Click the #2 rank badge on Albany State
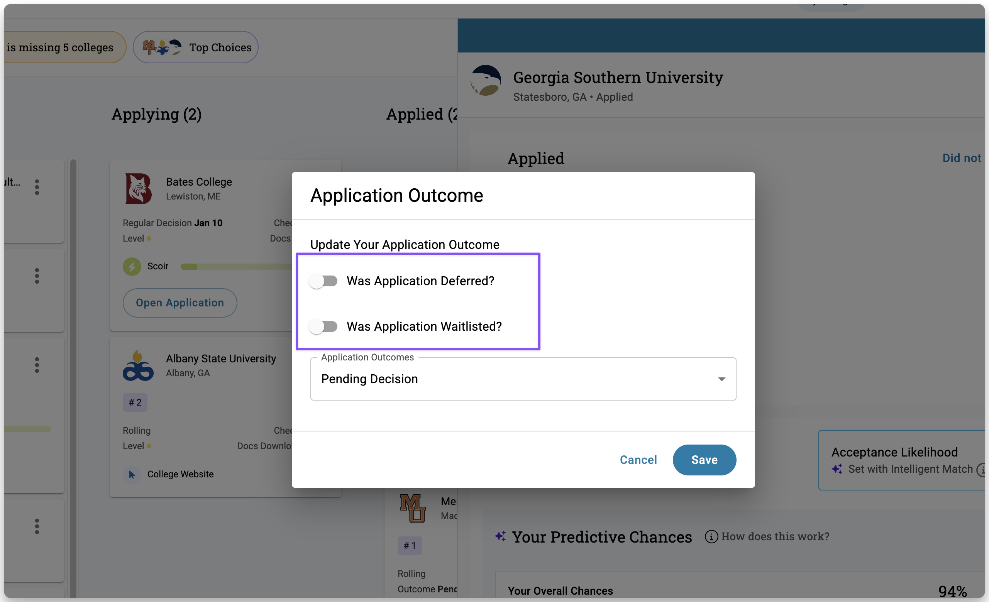 point(135,402)
